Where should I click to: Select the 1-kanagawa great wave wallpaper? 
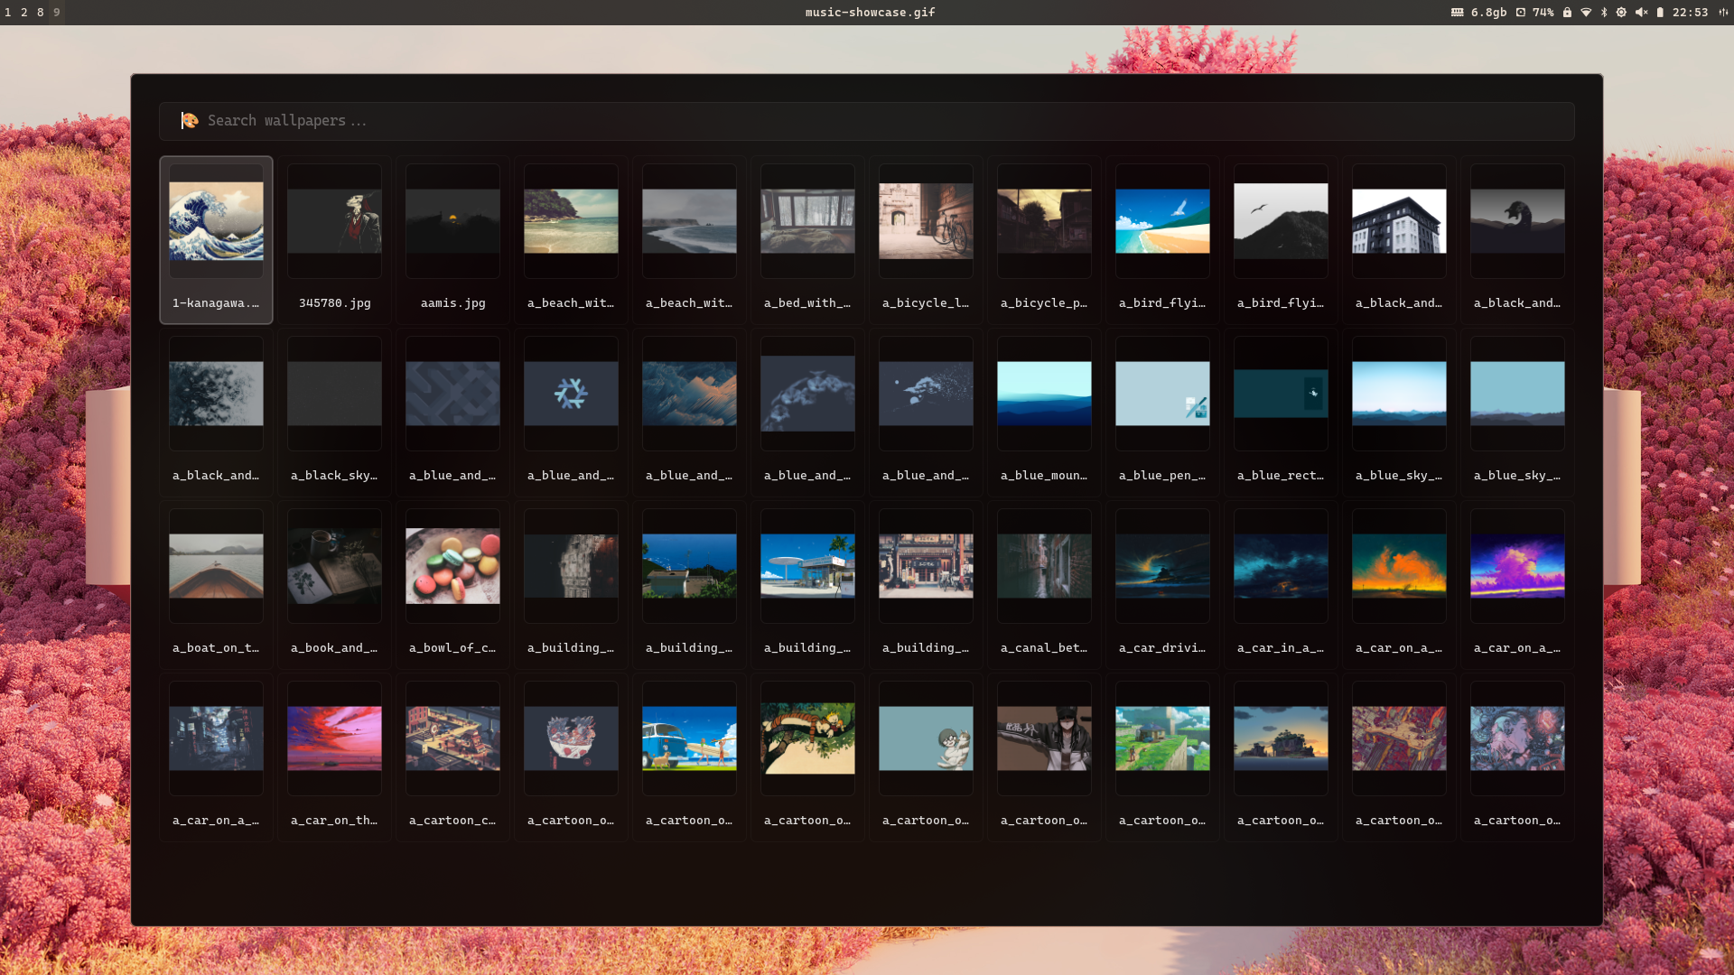[216, 240]
